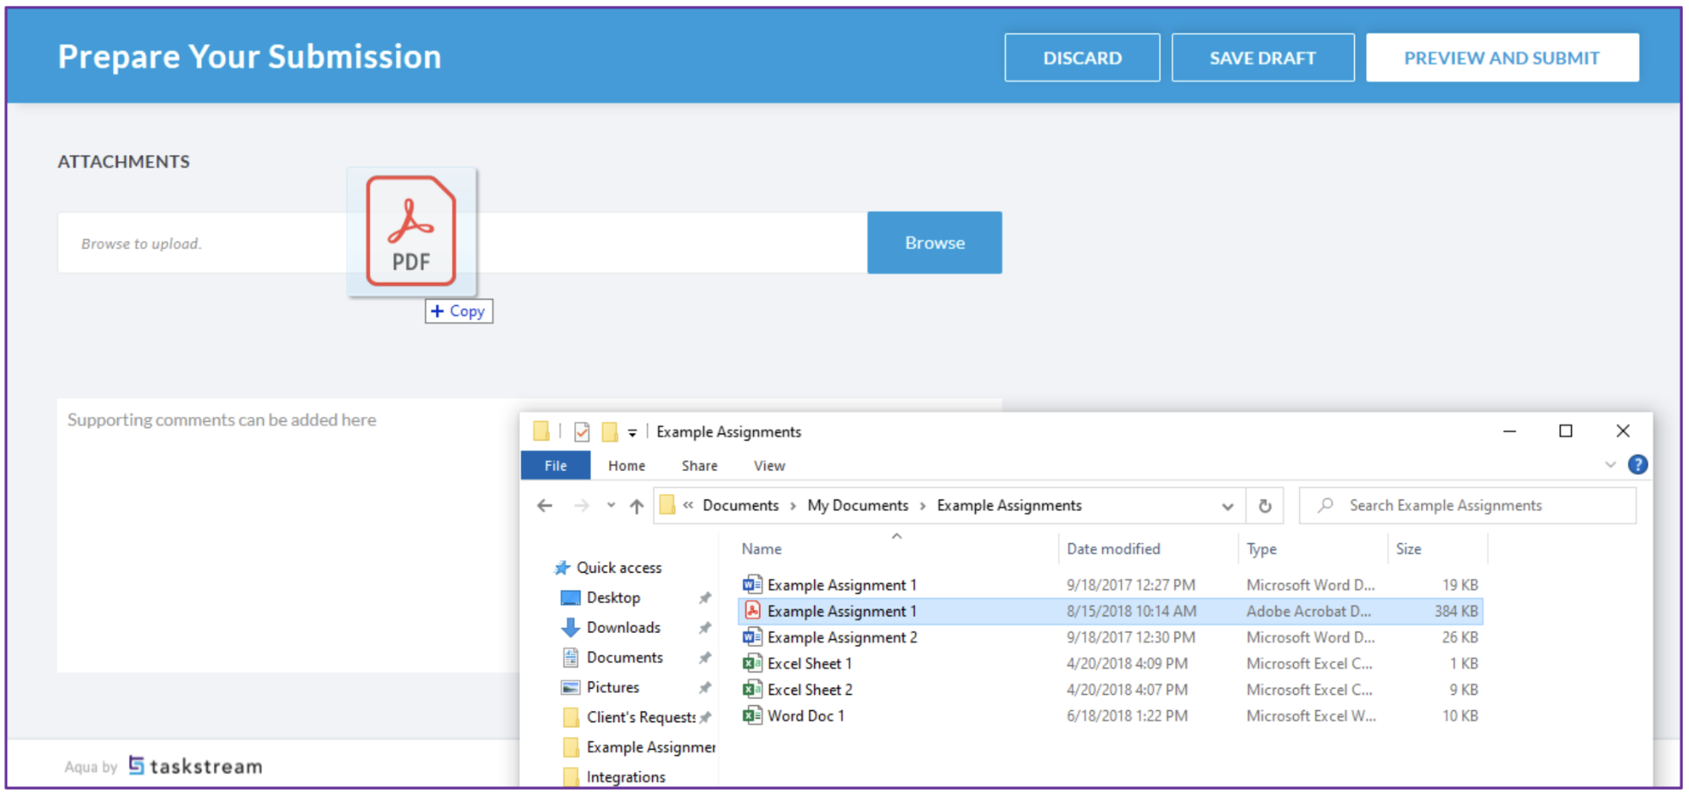
Task: Click the Documents breadcrumb
Action: [x=740, y=506]
